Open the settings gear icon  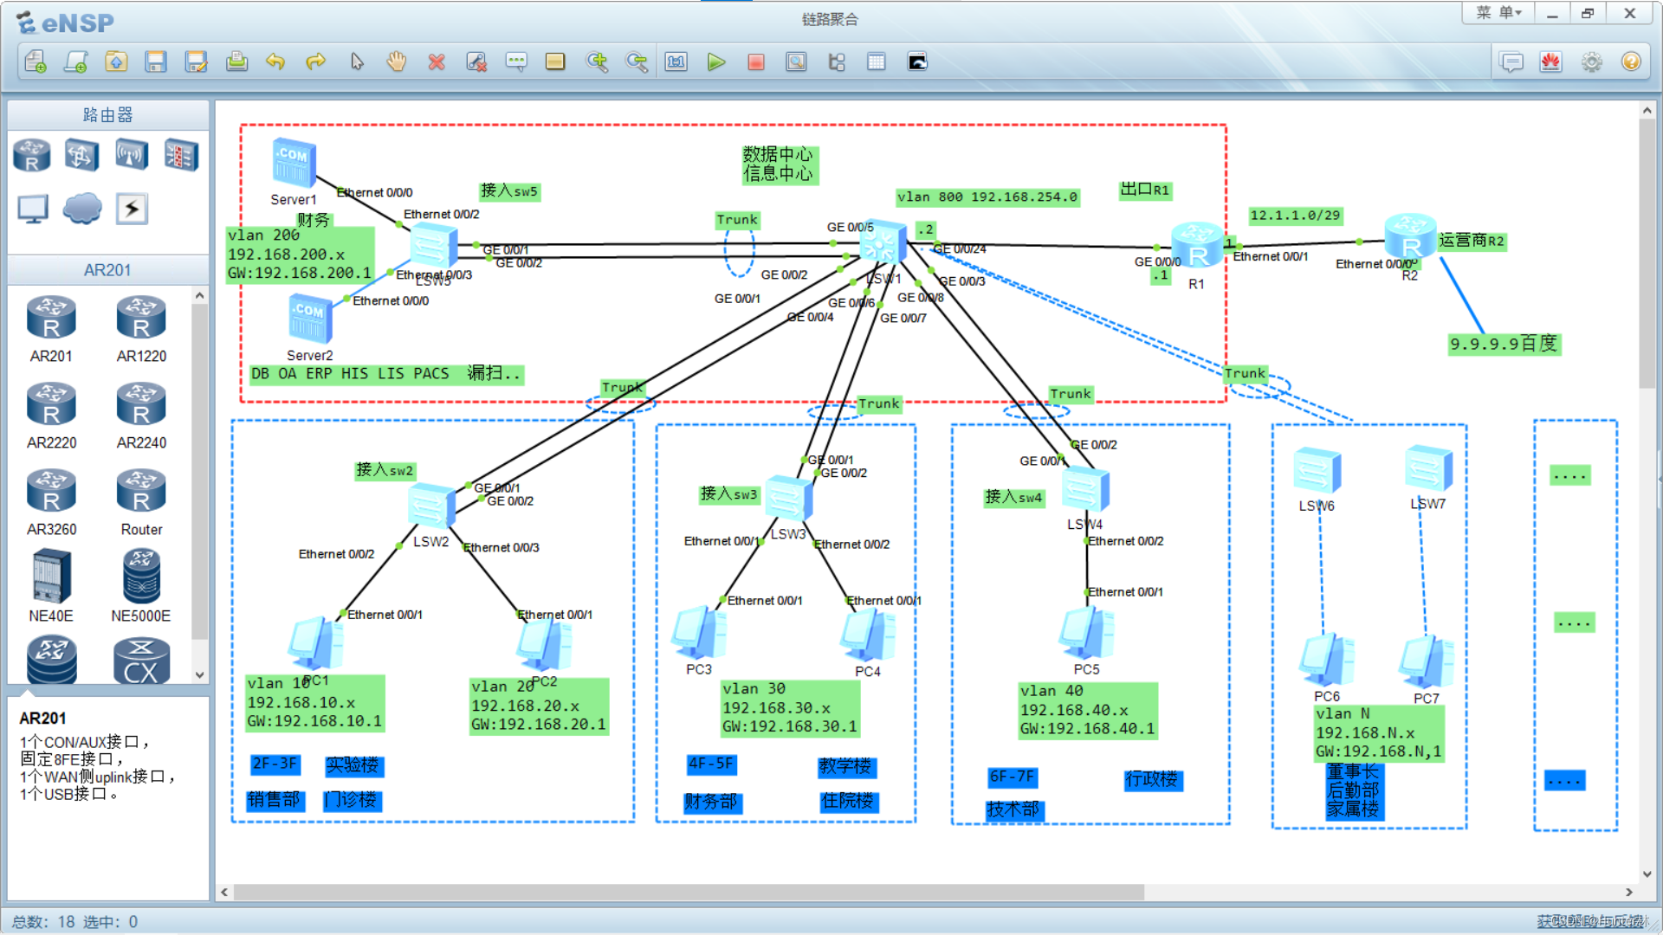pos(1591,61)
